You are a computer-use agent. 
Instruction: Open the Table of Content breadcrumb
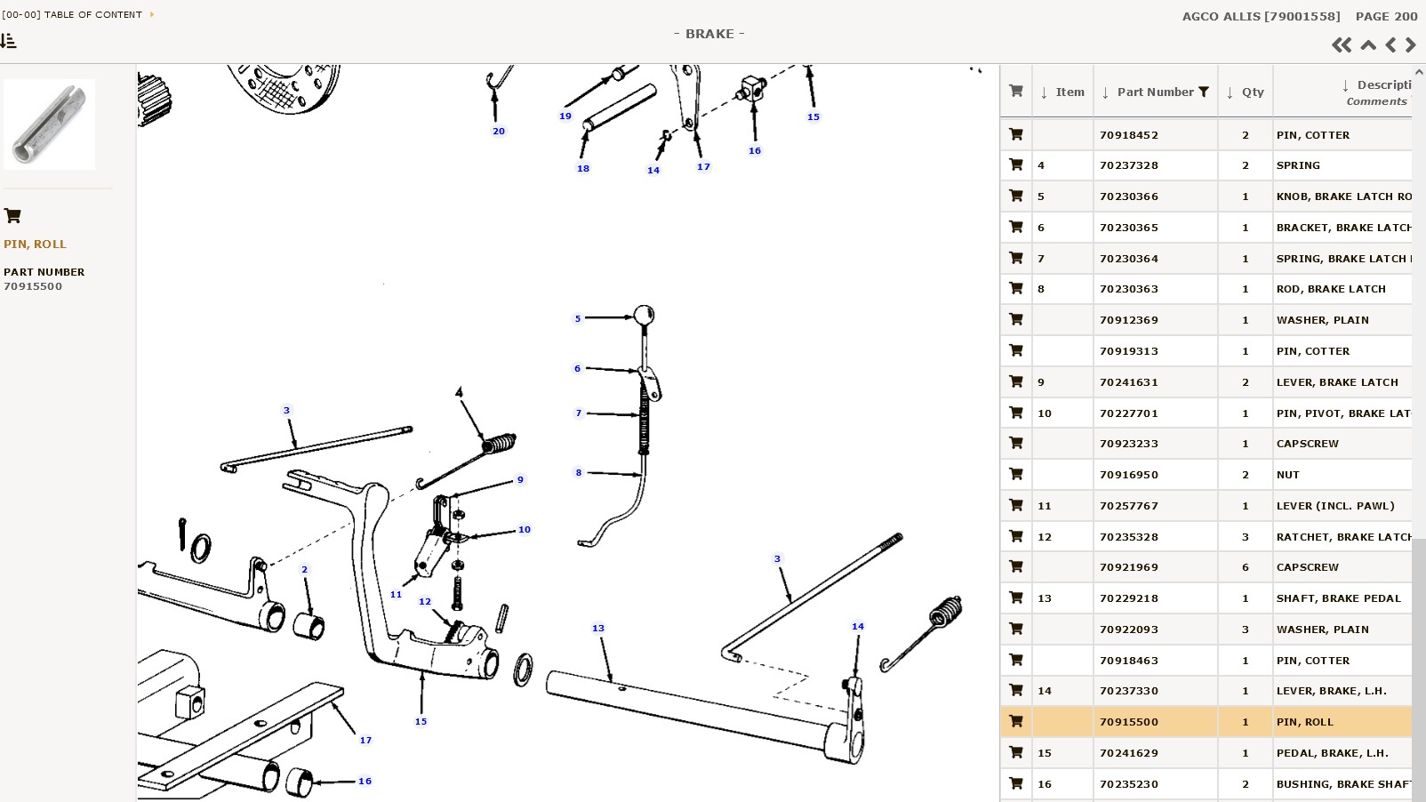(72, 14)
